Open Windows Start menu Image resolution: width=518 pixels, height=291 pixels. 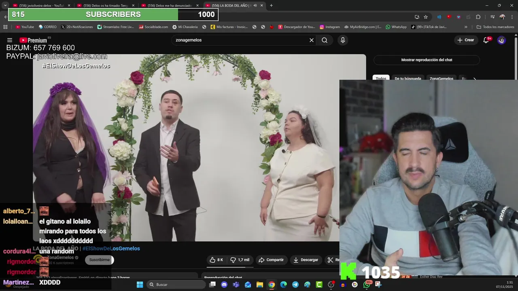point(140,285)
